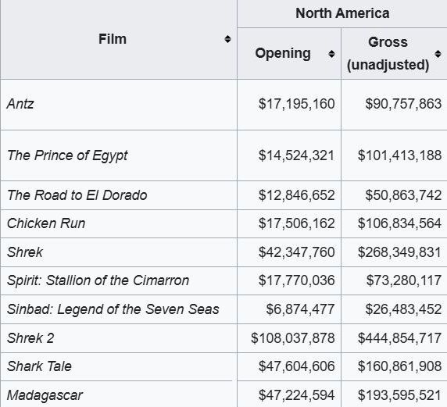Open Spirit: Stallion of the Cimarron link
447x407 pixels.
click(x=98, y=280)
